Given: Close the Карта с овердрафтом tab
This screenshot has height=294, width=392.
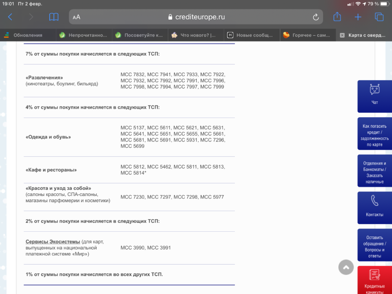Looking at the screenshot, I should click(x=342, y=35).
